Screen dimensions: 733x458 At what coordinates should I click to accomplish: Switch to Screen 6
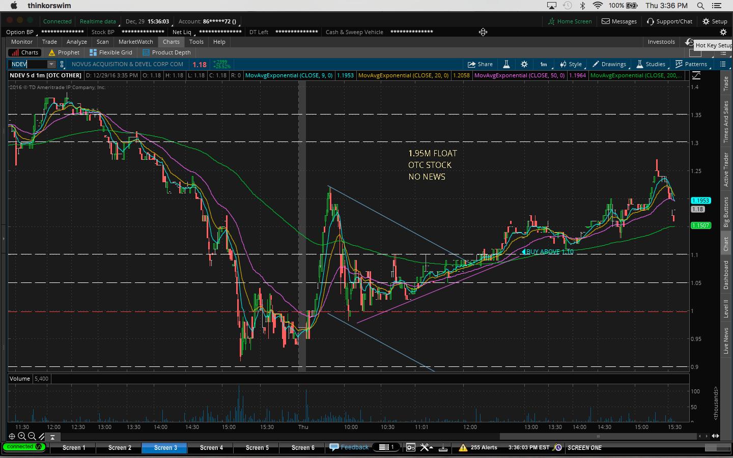coord(303,448)
